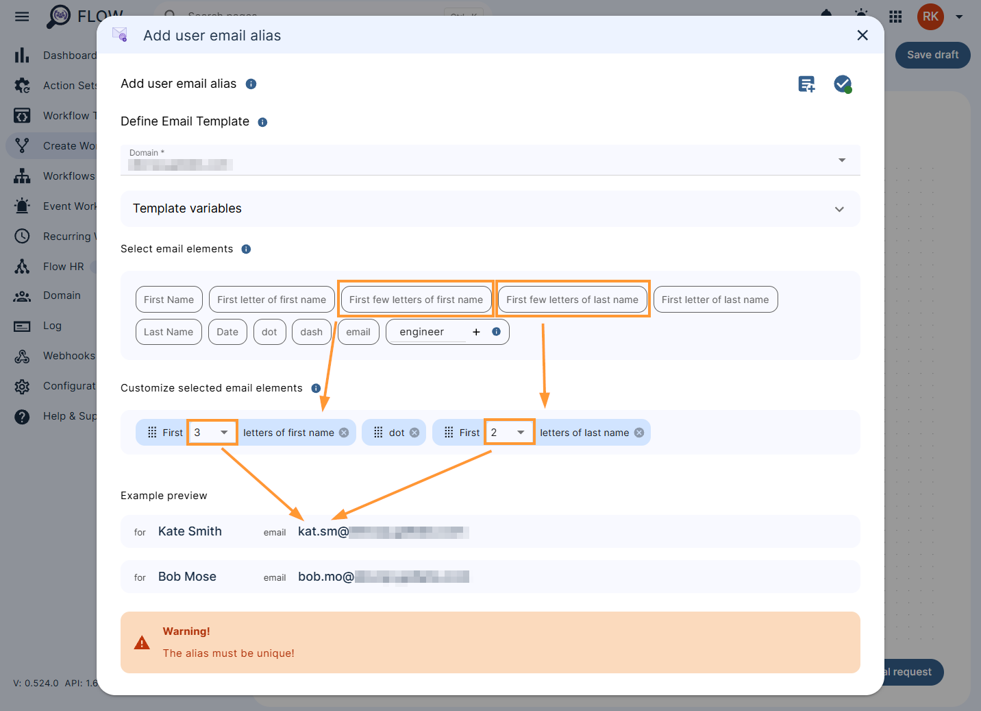Click the checkmark validate icon in dialog

843,84
